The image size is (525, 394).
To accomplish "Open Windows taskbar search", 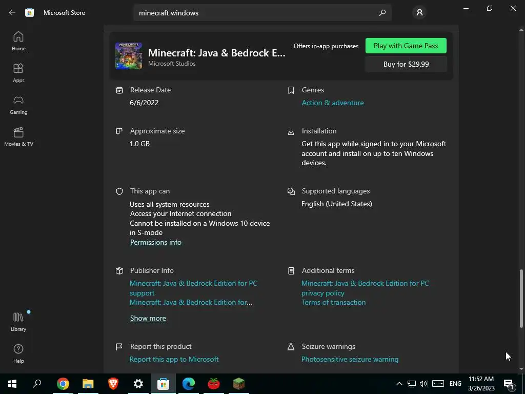I will (x=37, y=384).
